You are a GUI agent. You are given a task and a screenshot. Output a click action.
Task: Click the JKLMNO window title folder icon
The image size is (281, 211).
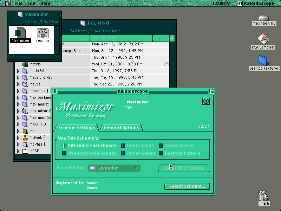point(83,23)
